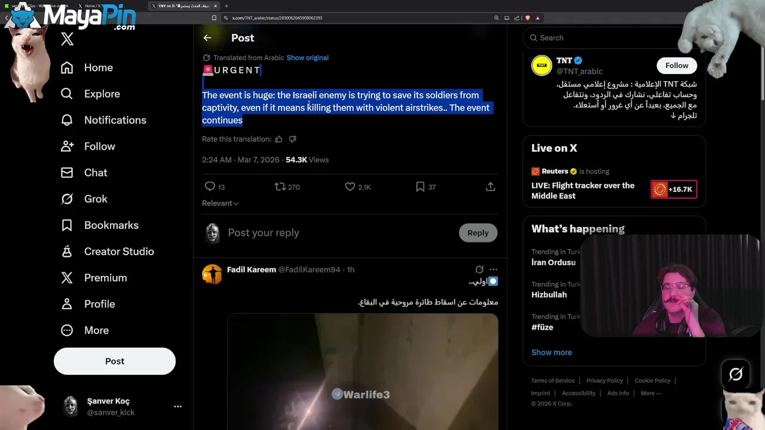Image resolution: width=765 pixels, height=430 pixels.
Task: Switch to the Home / X browser tab
Action: coord(91,6)
